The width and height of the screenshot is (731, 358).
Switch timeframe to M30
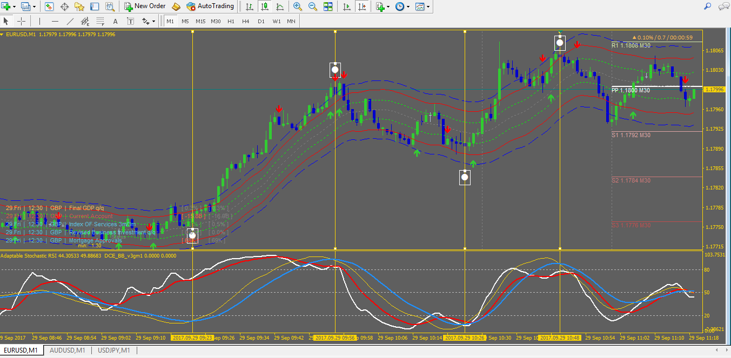coord(216,21)
